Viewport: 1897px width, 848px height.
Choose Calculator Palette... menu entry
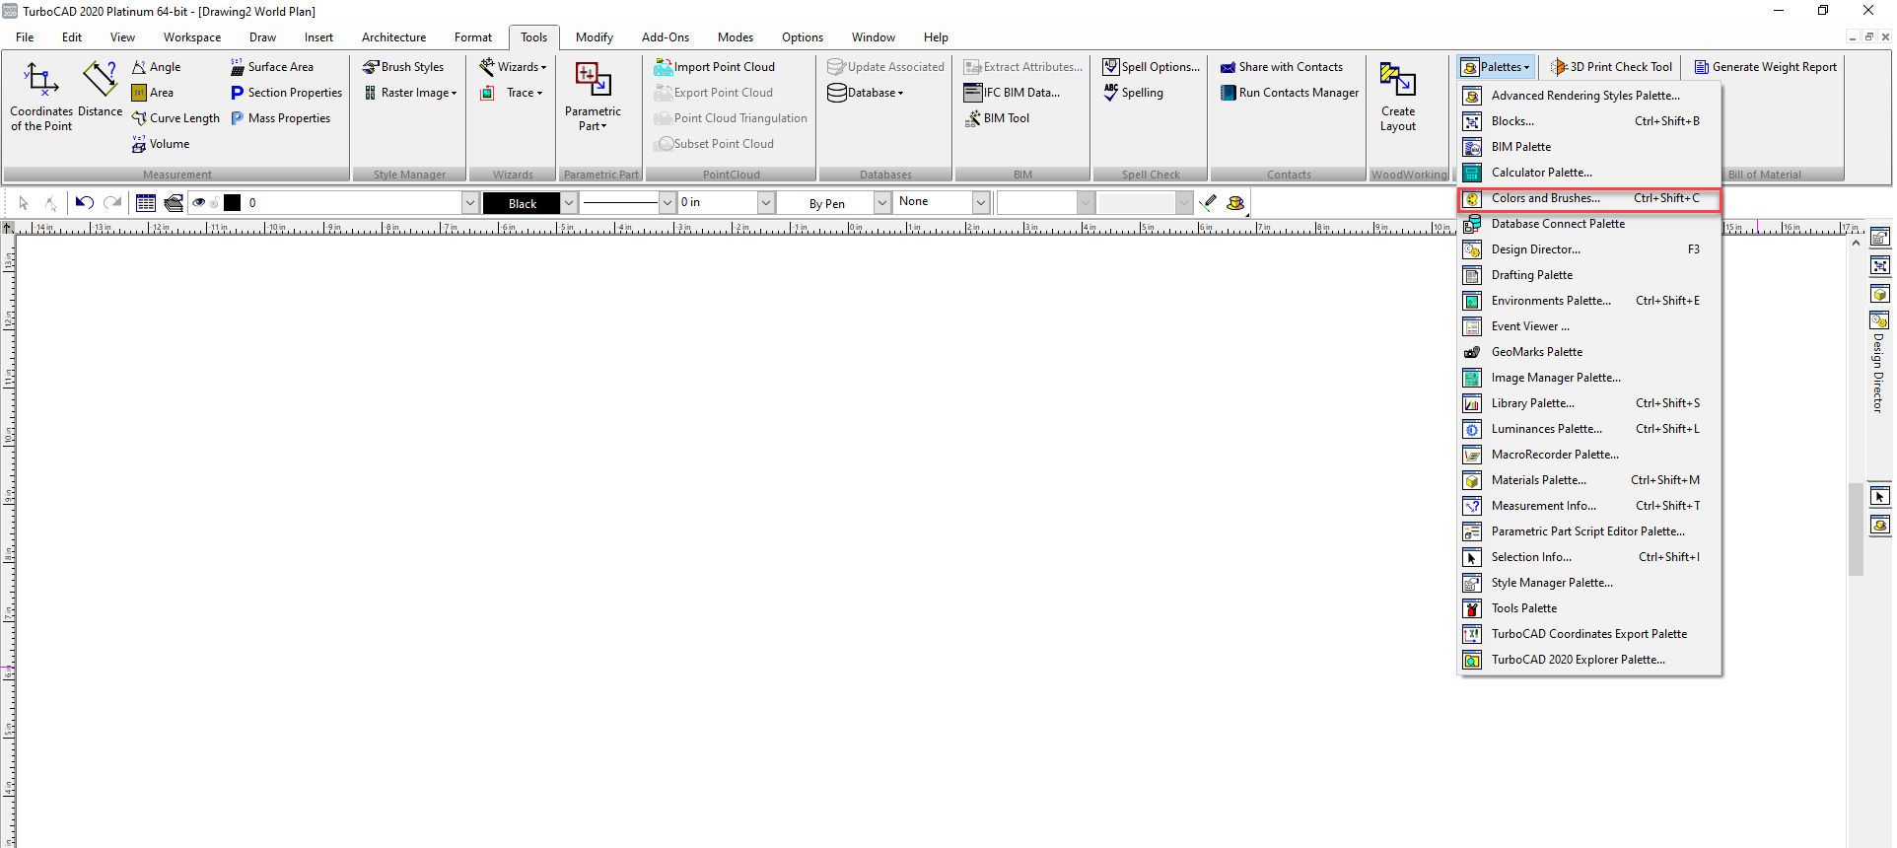[x=1589, y=173]
